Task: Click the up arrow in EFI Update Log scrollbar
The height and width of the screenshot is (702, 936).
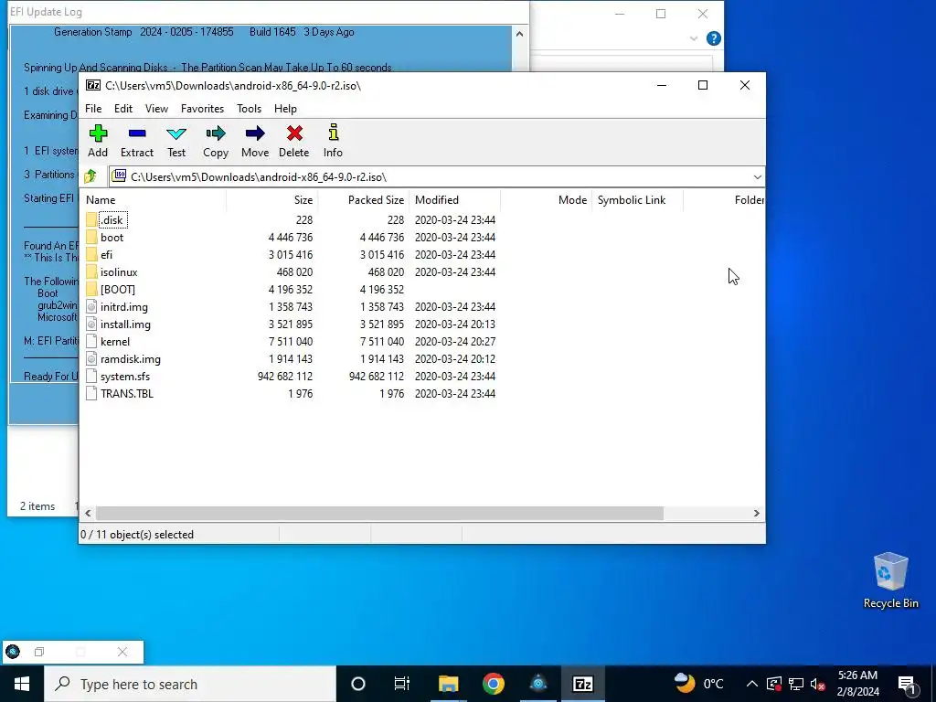Action: pyautogui.click(x=519, y=34)
